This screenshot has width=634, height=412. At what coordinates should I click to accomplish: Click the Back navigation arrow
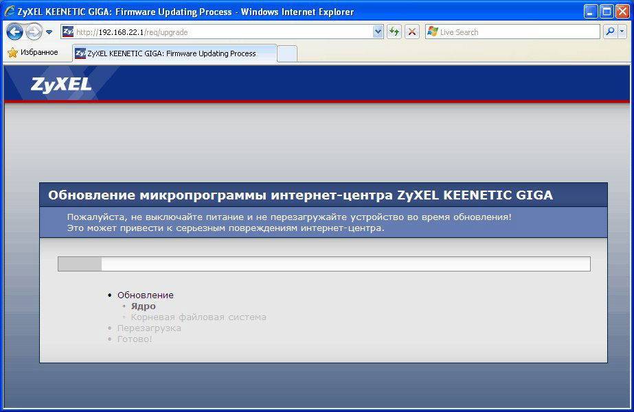pos(14,32)
